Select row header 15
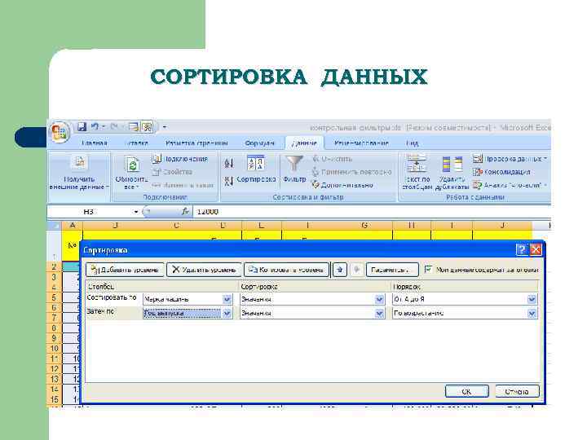The width and height of the screenshot is (587, 440). coord(55,399)
